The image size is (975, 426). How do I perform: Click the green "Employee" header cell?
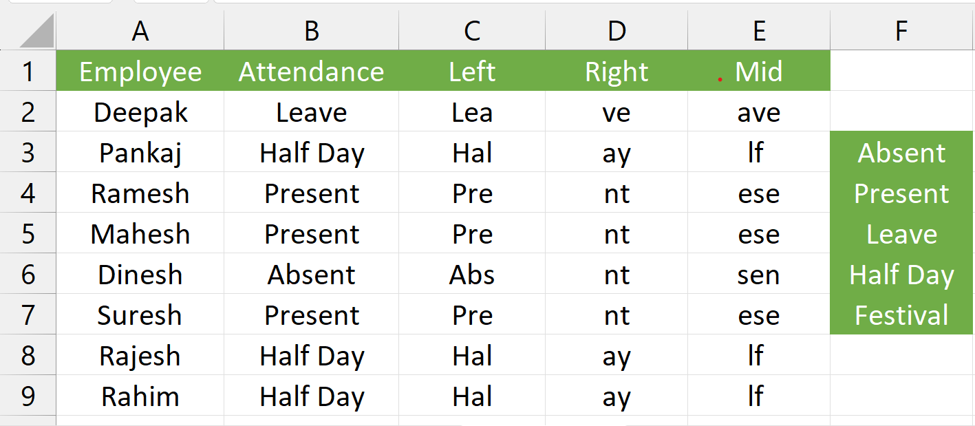[x=140, y=72]
